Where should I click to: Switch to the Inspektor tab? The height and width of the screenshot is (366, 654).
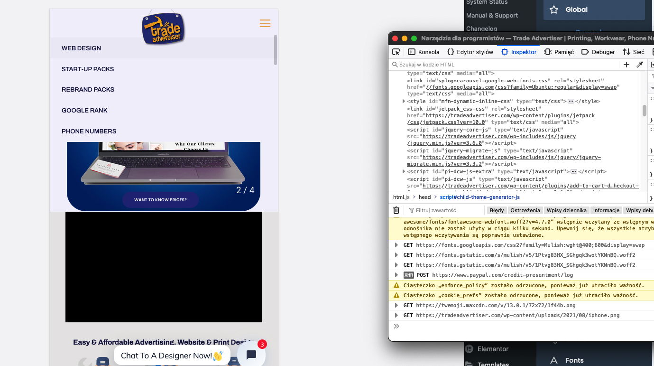point(519,52)
